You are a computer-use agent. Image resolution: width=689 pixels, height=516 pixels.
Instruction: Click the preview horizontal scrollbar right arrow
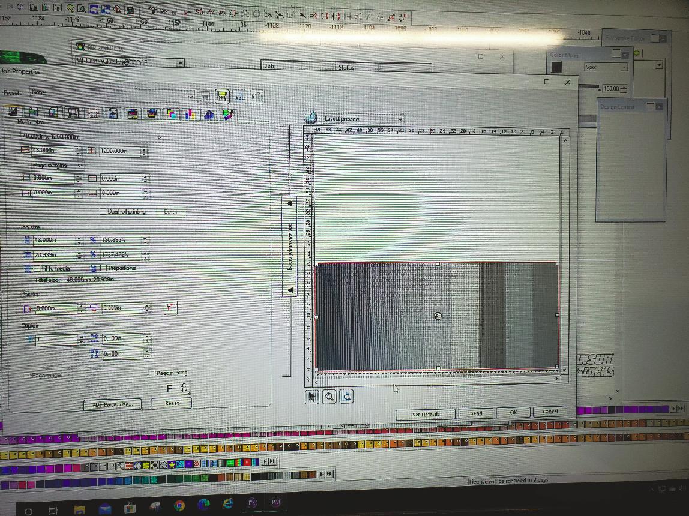click(x=556, y=378)
